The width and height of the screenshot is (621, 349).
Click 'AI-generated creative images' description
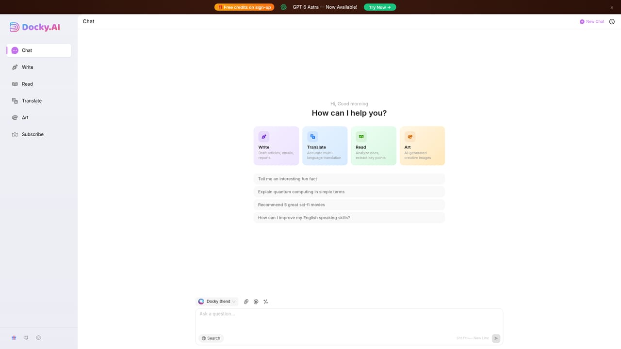point(418,155)
